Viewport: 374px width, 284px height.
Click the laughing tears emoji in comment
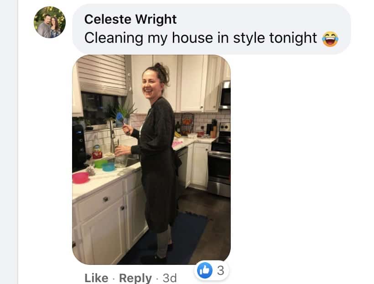(330, 39)
